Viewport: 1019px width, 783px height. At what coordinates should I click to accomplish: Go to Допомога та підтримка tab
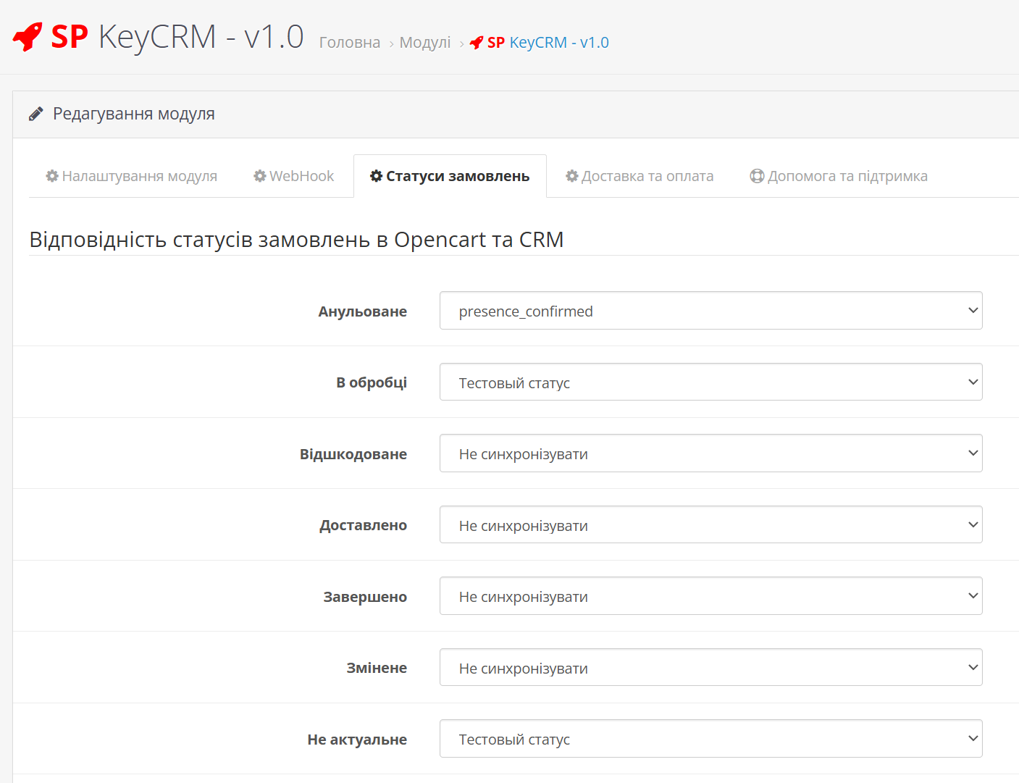[839, 176]
